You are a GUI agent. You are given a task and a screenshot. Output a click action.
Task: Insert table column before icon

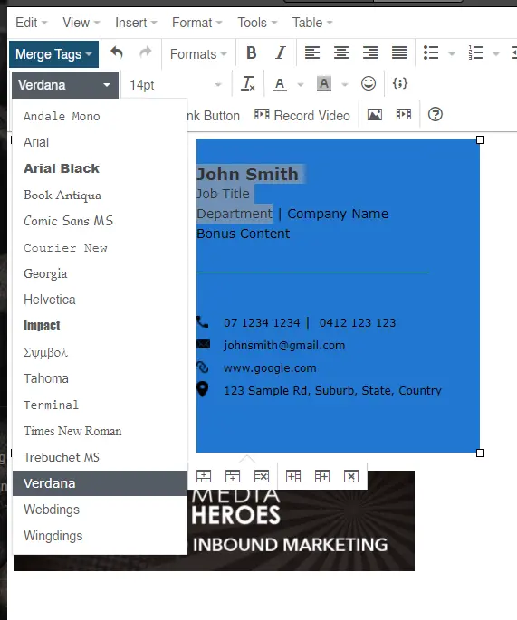pos(293,476)
